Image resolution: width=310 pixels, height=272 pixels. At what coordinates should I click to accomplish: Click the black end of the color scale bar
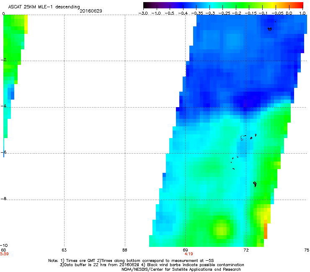click(146, 5)
